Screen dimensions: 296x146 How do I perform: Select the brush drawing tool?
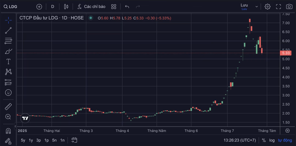(x=8, y=51)
